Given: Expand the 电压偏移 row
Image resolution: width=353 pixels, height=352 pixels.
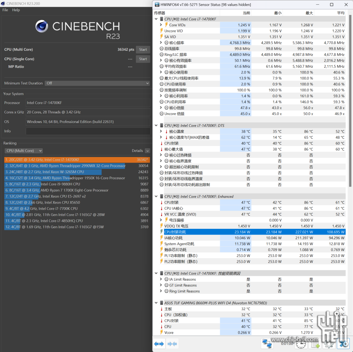Looking at the screenshot, I should (161, 220).
